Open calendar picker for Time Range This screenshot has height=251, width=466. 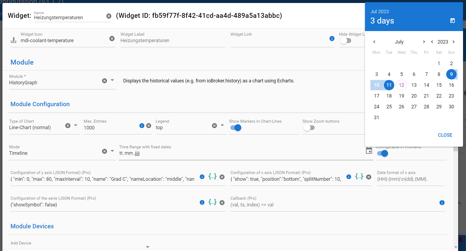(369, 151)
